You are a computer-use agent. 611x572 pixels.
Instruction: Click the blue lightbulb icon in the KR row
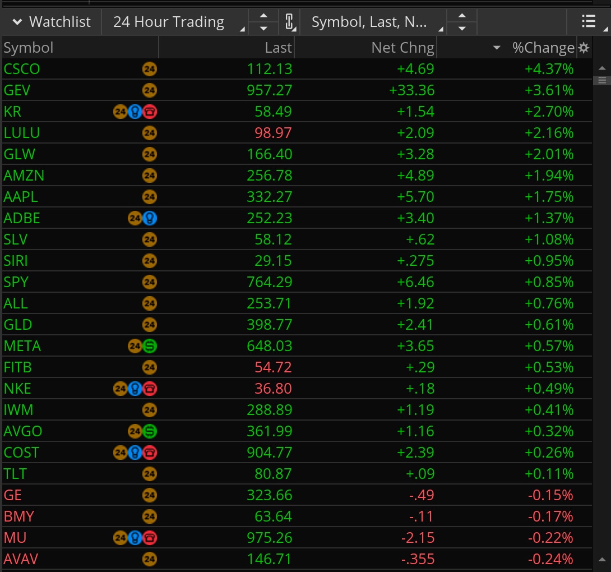(135, 112)
